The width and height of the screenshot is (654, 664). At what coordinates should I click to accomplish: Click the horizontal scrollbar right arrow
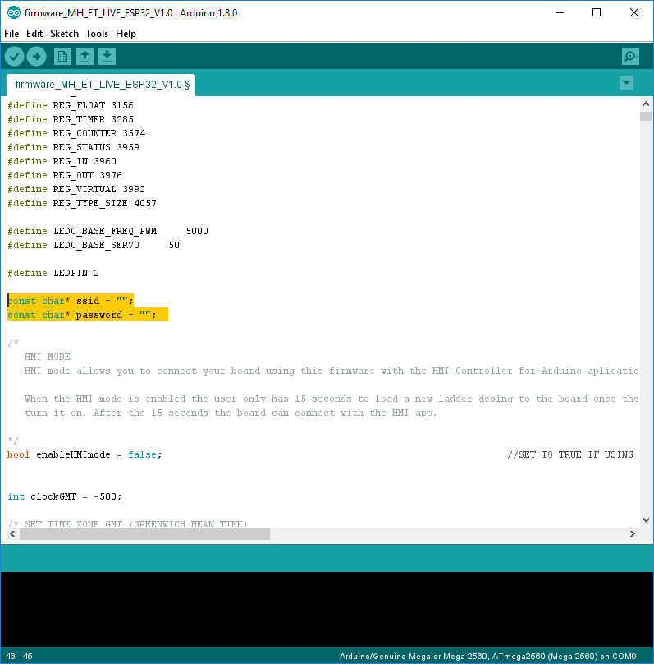pyautogui.click(x=633, y=533)
